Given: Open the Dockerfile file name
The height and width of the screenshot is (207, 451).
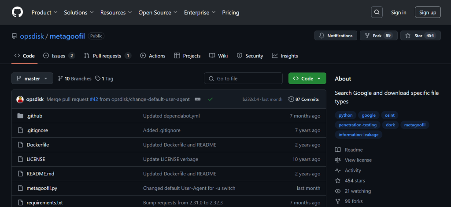Looking at the screenshot, I should (x=38, y=145).
